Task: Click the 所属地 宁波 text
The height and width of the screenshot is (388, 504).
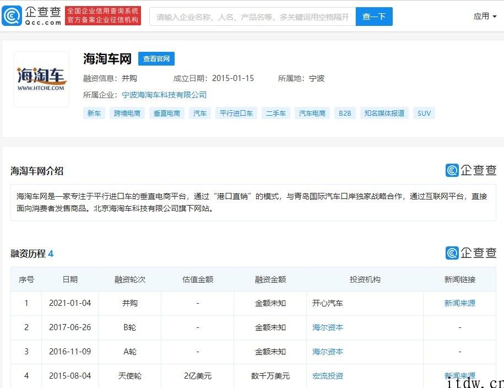Action: click(x=301, y=78)
